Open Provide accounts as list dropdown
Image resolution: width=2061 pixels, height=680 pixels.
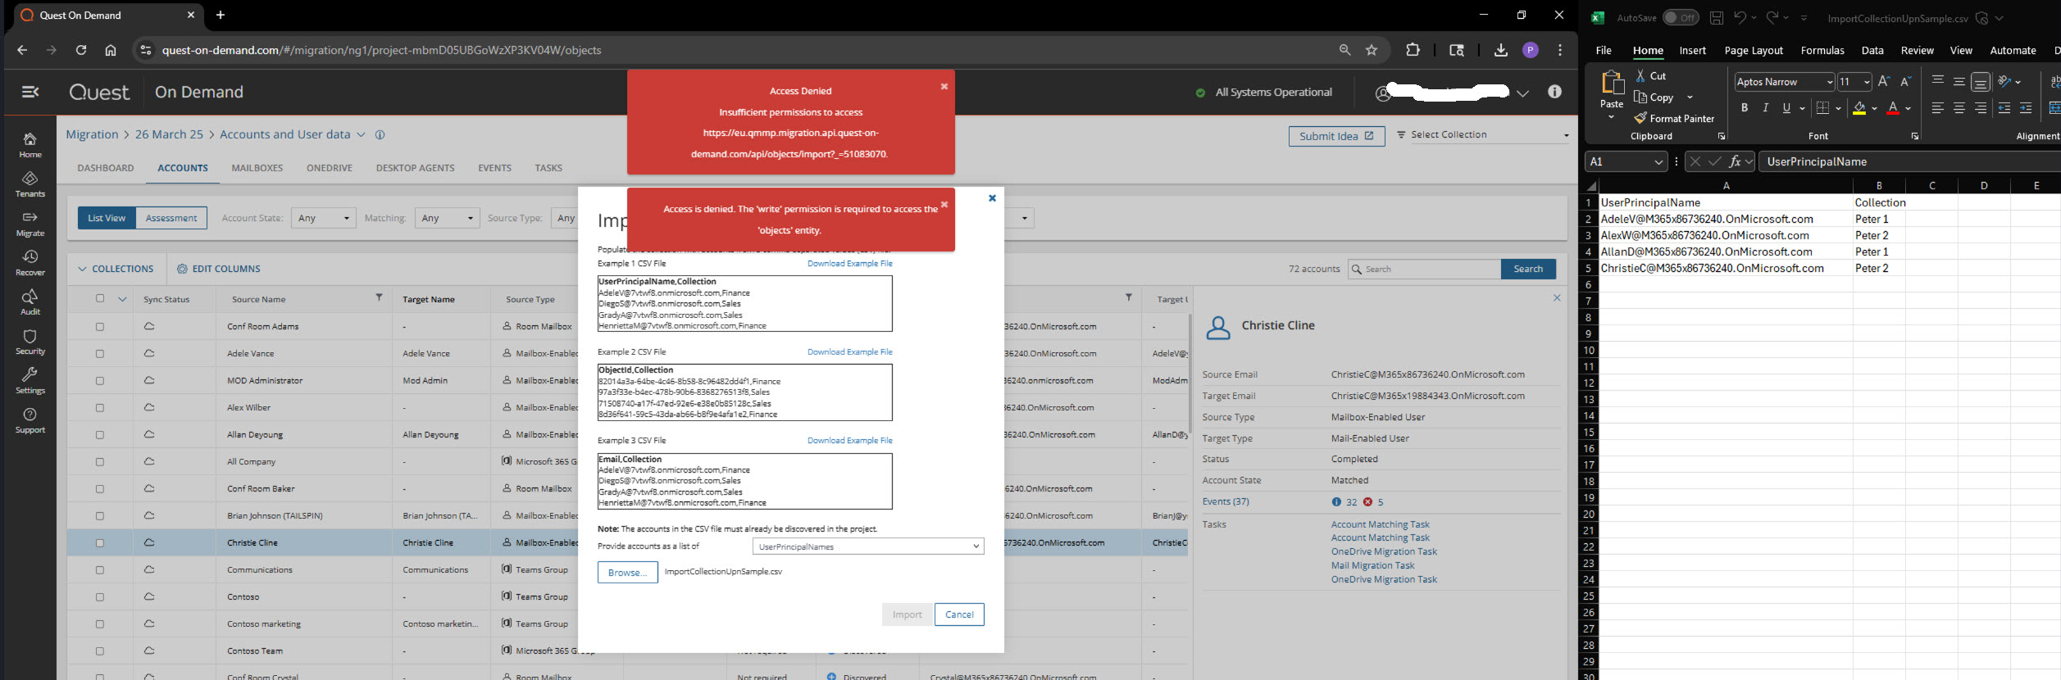[x=868, y=546]
